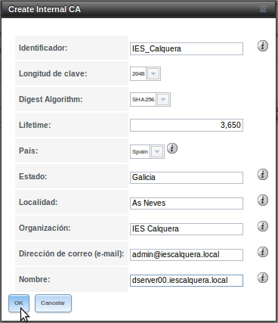278x323 pixels.
Task: Open the Longitud de clave dropdown arrow
Action: (x=153, y=74)
